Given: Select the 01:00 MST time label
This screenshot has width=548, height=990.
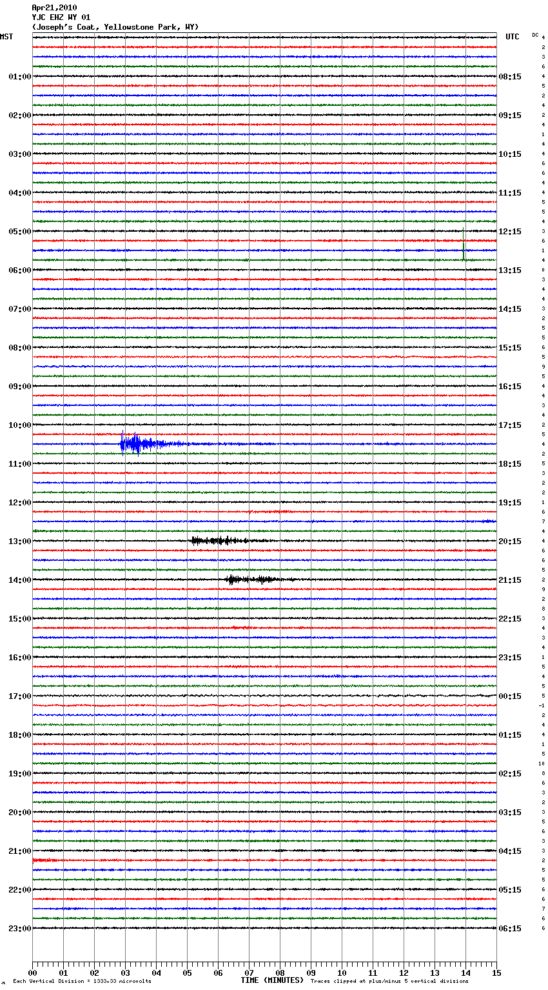Looking at the screenshot, I should 20,77.
